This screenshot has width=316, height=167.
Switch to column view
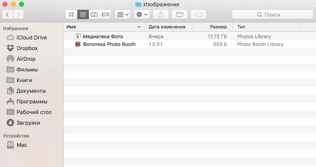[x=94, y=15]
